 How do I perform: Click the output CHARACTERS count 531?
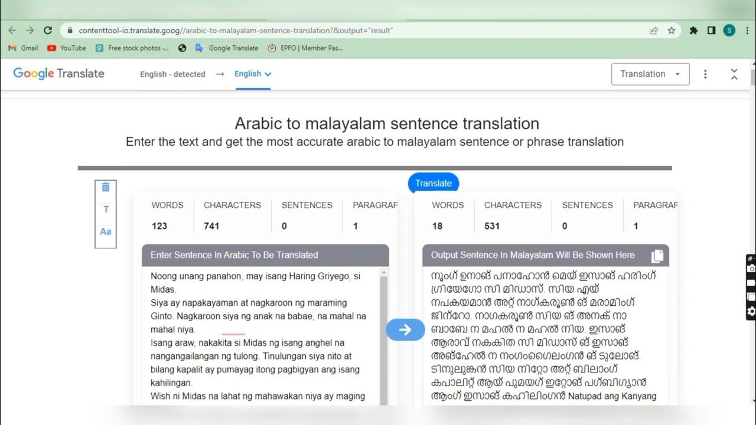(492, 225)
